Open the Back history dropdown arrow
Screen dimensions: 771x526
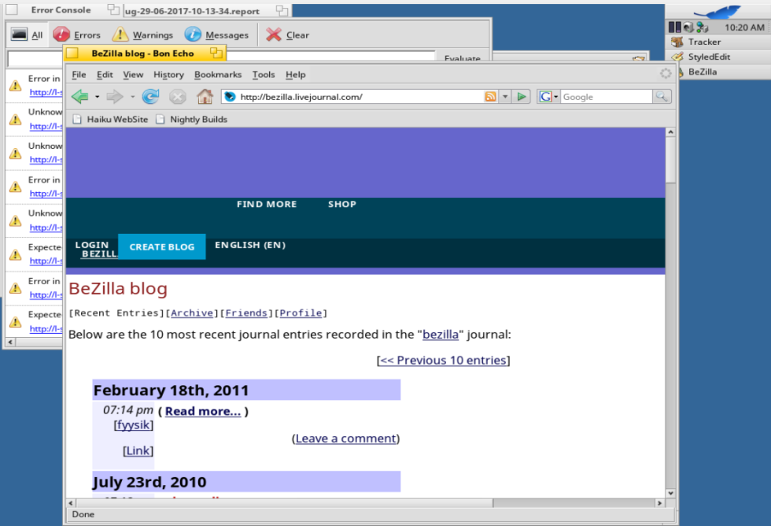click(98, 97)
